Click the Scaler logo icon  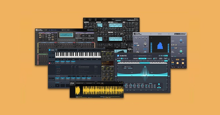tap(49, 50)
